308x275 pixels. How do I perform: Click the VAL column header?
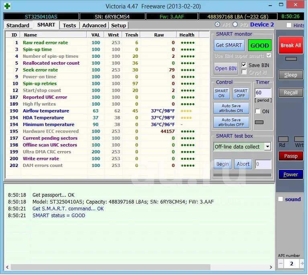click(x=96, y=35)
